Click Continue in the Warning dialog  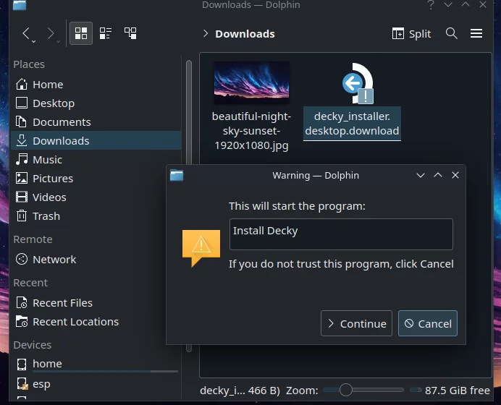coord(356,323)
